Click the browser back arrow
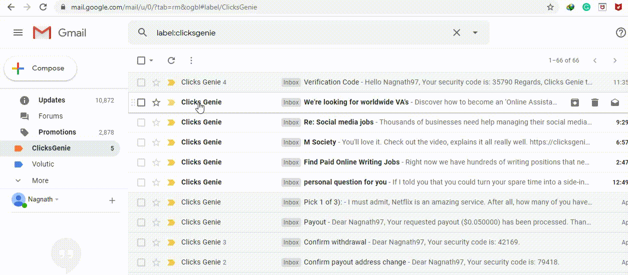 pyautogui.click(x=11, y=7)
